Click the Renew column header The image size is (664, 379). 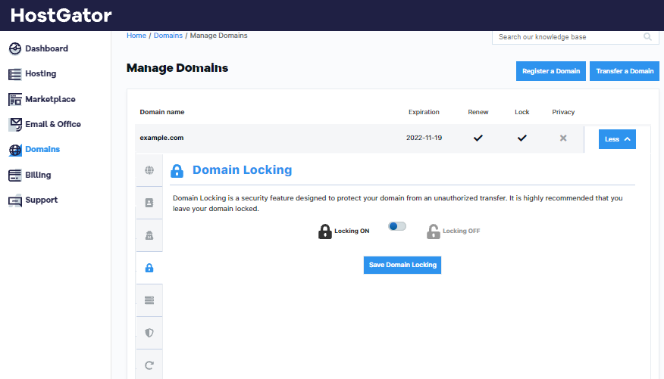coord(478,112)
